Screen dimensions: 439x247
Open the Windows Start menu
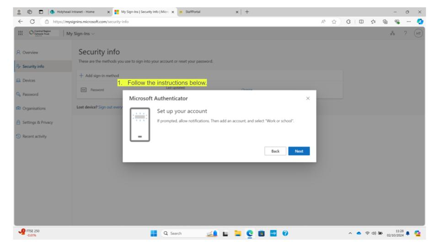click(x=154, y=233)
